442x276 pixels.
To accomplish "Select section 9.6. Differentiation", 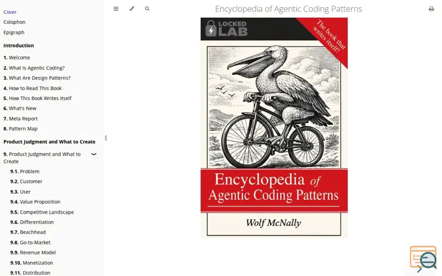I will (32, 222).
